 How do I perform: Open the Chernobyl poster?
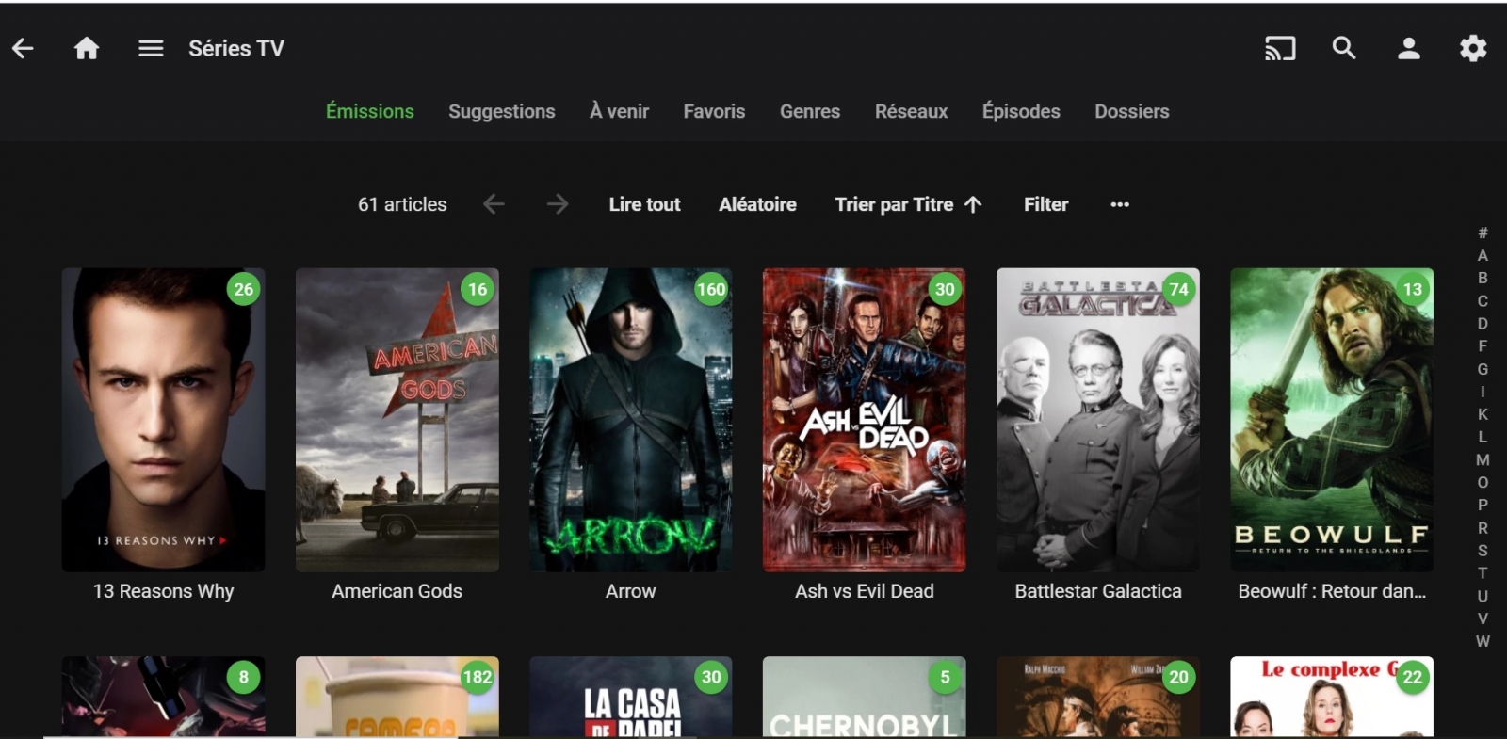click(865, 697)
